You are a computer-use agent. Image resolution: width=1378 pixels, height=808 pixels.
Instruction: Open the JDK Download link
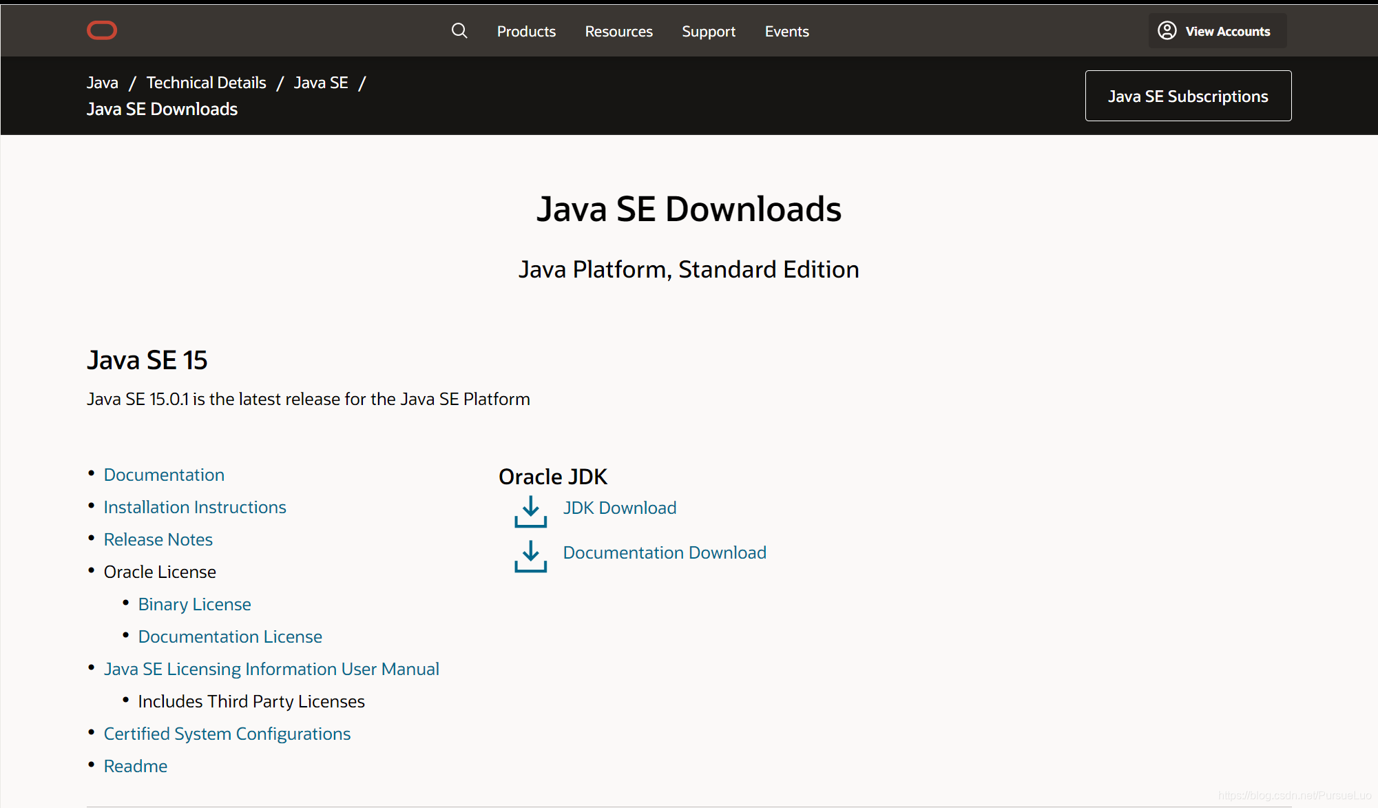pyautogui.click(x=620, y=508)
